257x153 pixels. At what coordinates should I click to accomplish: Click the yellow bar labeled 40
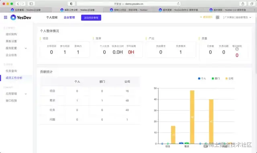pos(211,122)
